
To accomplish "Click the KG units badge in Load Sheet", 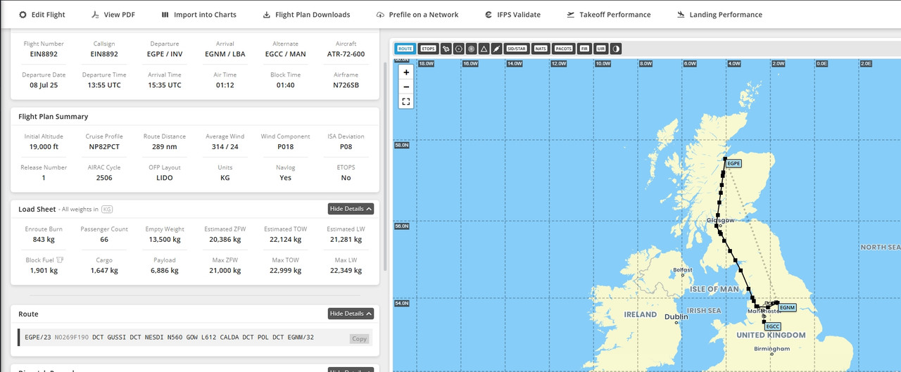I will (x=107, y=209).
